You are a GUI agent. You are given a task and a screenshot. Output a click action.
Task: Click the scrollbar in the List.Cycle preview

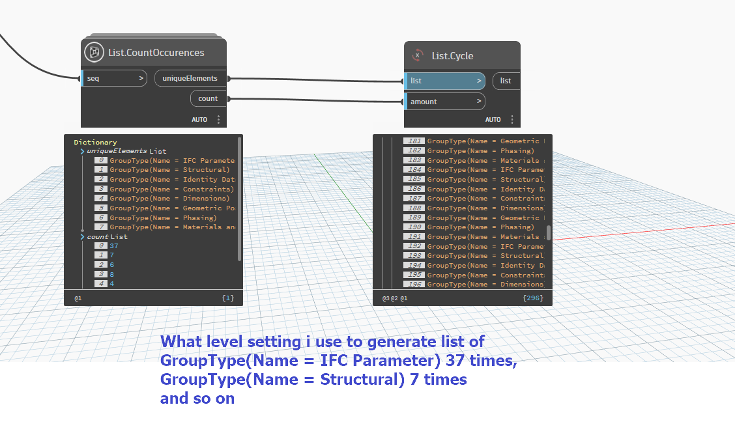coord(547,231)
